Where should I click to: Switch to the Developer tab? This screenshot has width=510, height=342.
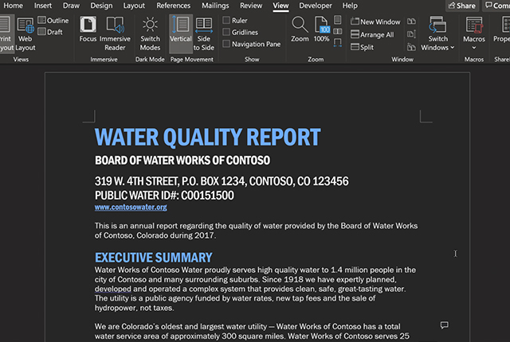(316, 6)
